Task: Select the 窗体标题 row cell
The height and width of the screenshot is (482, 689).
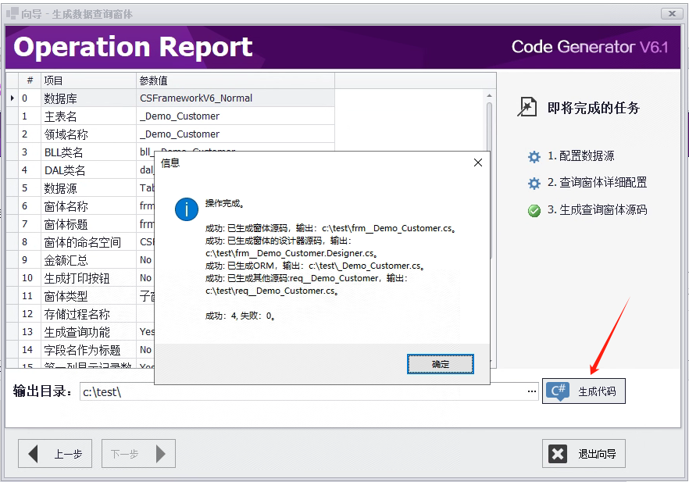Action: [88, 224]
